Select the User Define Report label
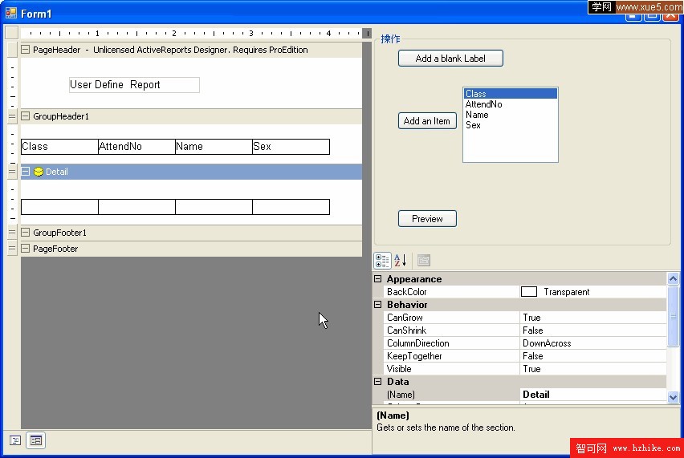Screen dimensions: 684x458 tap(134, 85)
